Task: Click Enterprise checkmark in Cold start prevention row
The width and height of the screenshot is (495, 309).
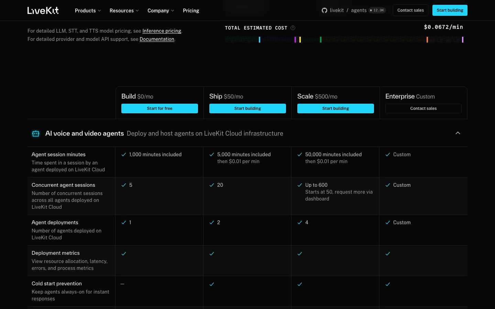Action: point(388,284)
